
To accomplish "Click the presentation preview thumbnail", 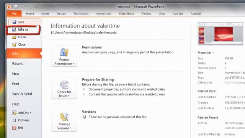I will 220,33.
